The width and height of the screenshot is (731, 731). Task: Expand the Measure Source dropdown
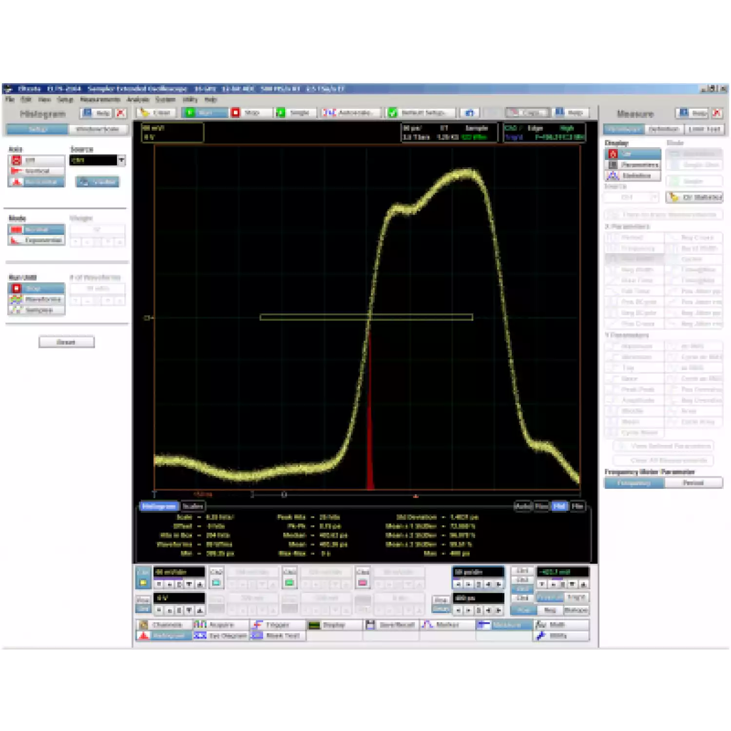tap(654, 197)
